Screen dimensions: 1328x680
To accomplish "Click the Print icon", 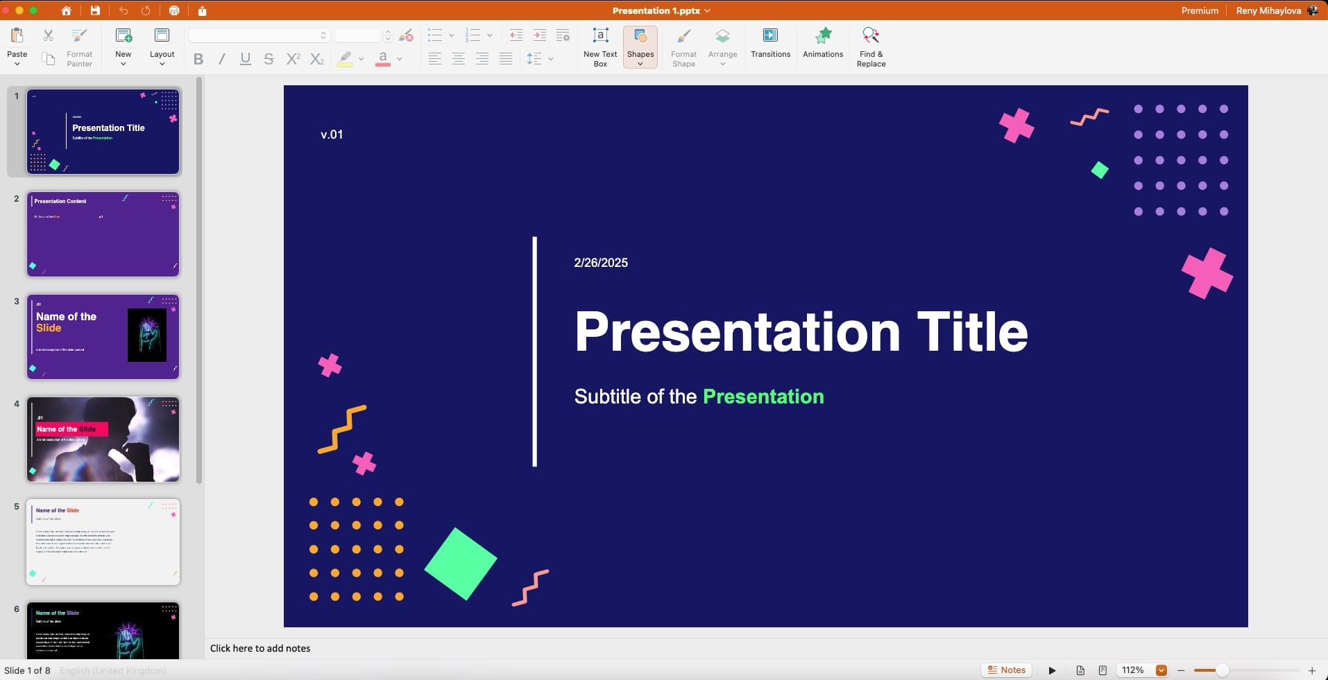I will 174,10.
